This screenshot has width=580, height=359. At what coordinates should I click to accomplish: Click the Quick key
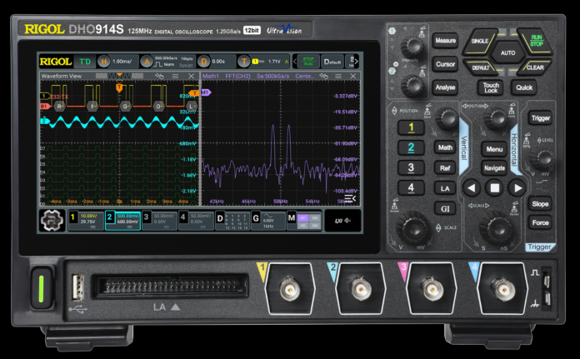[524, 87]
